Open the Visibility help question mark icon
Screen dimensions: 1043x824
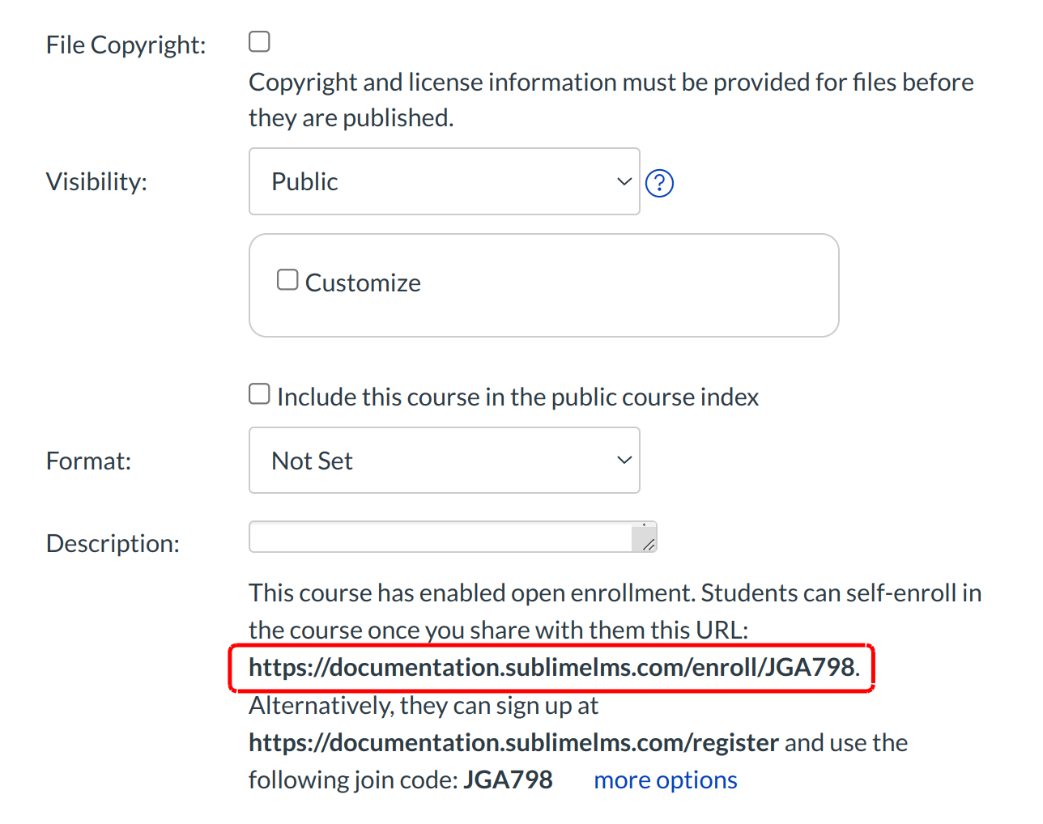click(659, 183)
